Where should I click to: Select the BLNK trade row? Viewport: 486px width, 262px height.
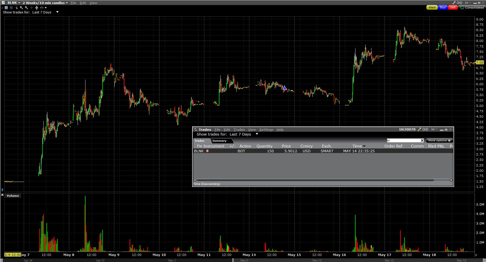click(323, 151)
